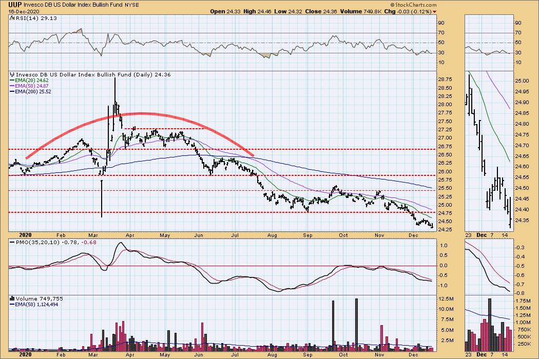Click the 24.25 price axis label

point(445,229)
